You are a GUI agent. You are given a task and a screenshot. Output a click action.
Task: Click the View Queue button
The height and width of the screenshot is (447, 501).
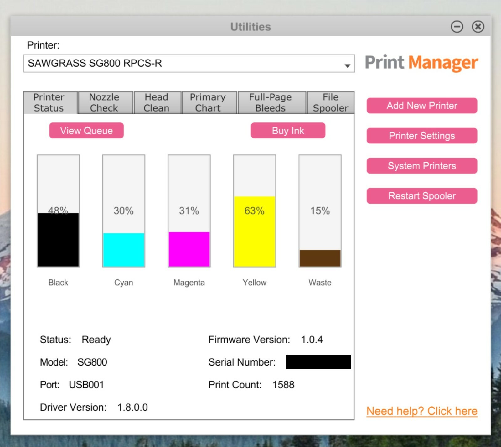86,131
